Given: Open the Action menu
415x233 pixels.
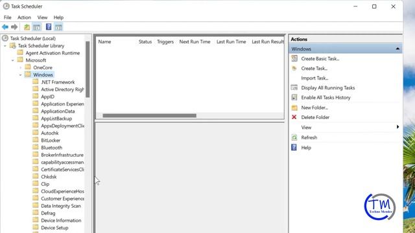Looking at the screenshot, I should (x=24, y=17).
